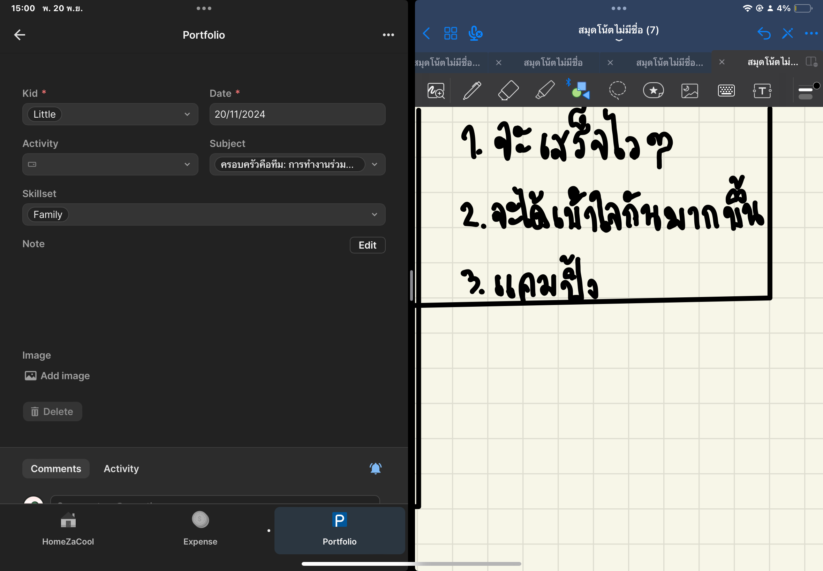Select the pen tool in toolbar

pos(472,90)
